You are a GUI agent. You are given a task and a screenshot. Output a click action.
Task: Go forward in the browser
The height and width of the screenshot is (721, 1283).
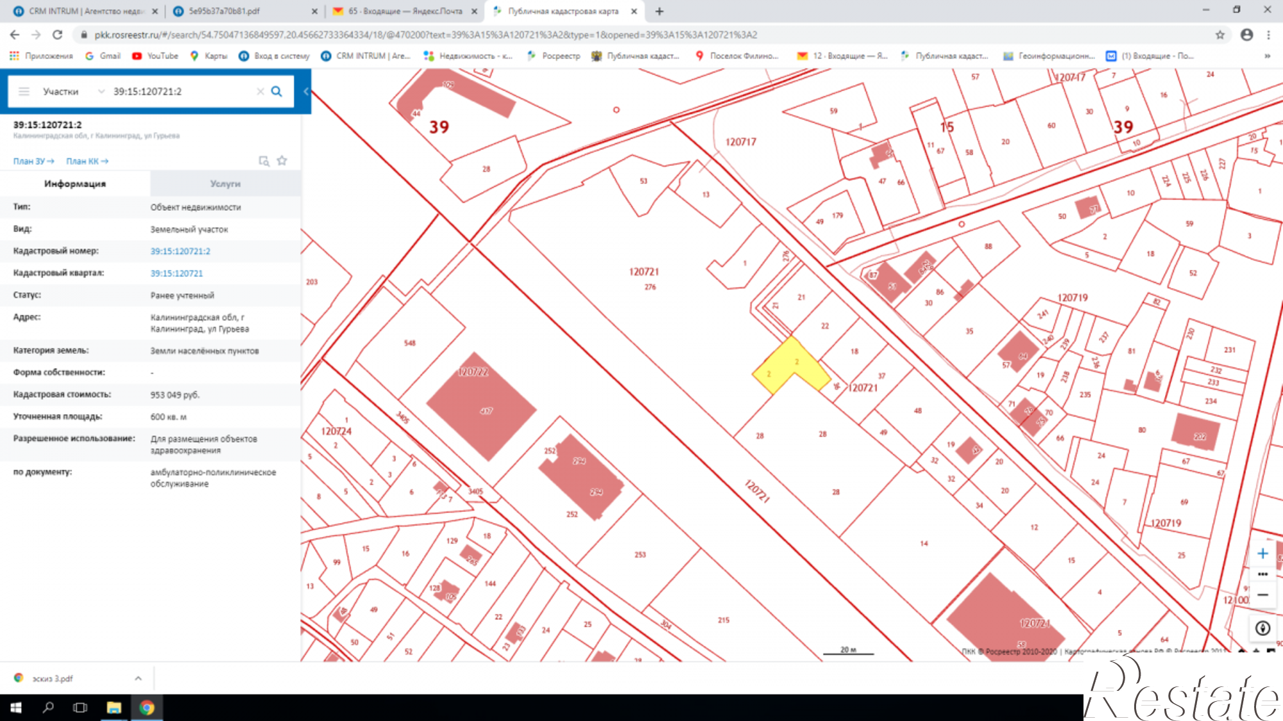(x=36, y=35)
